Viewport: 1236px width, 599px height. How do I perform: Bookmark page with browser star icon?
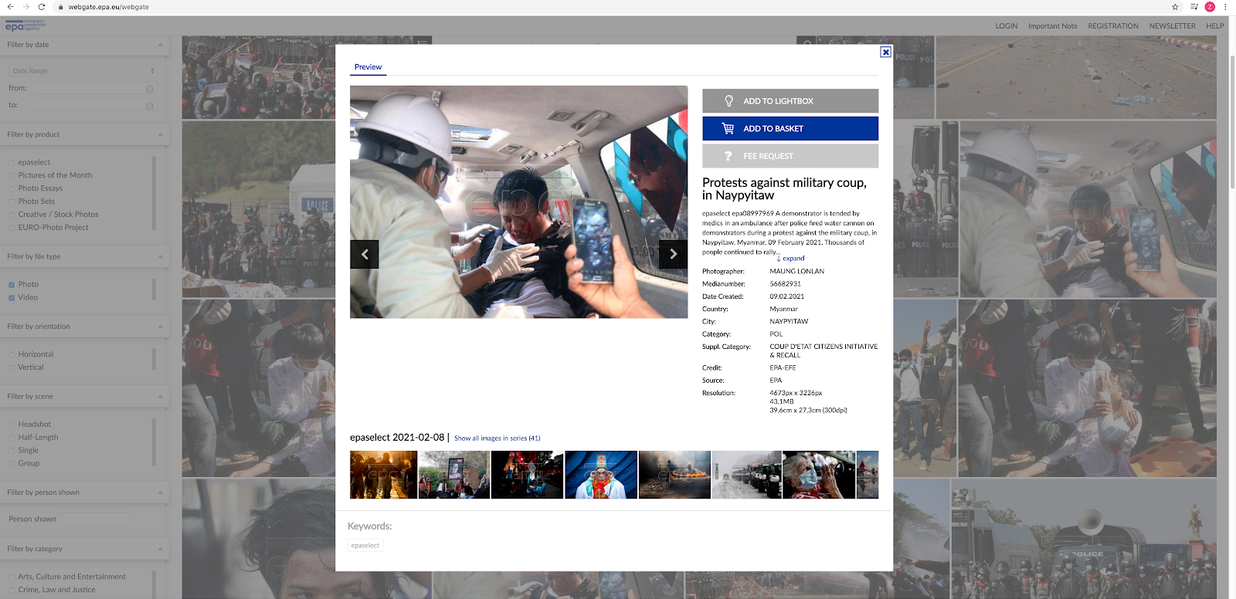tap(1175, 7)
